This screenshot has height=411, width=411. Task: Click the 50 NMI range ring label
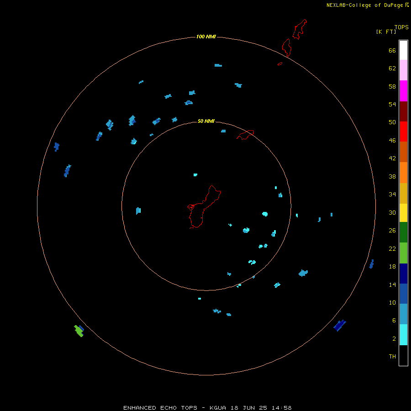click(206, 121)
